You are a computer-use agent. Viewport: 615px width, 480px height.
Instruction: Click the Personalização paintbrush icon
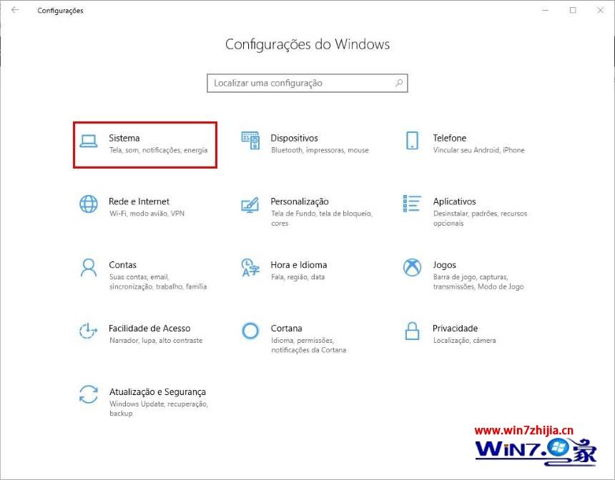250,204
